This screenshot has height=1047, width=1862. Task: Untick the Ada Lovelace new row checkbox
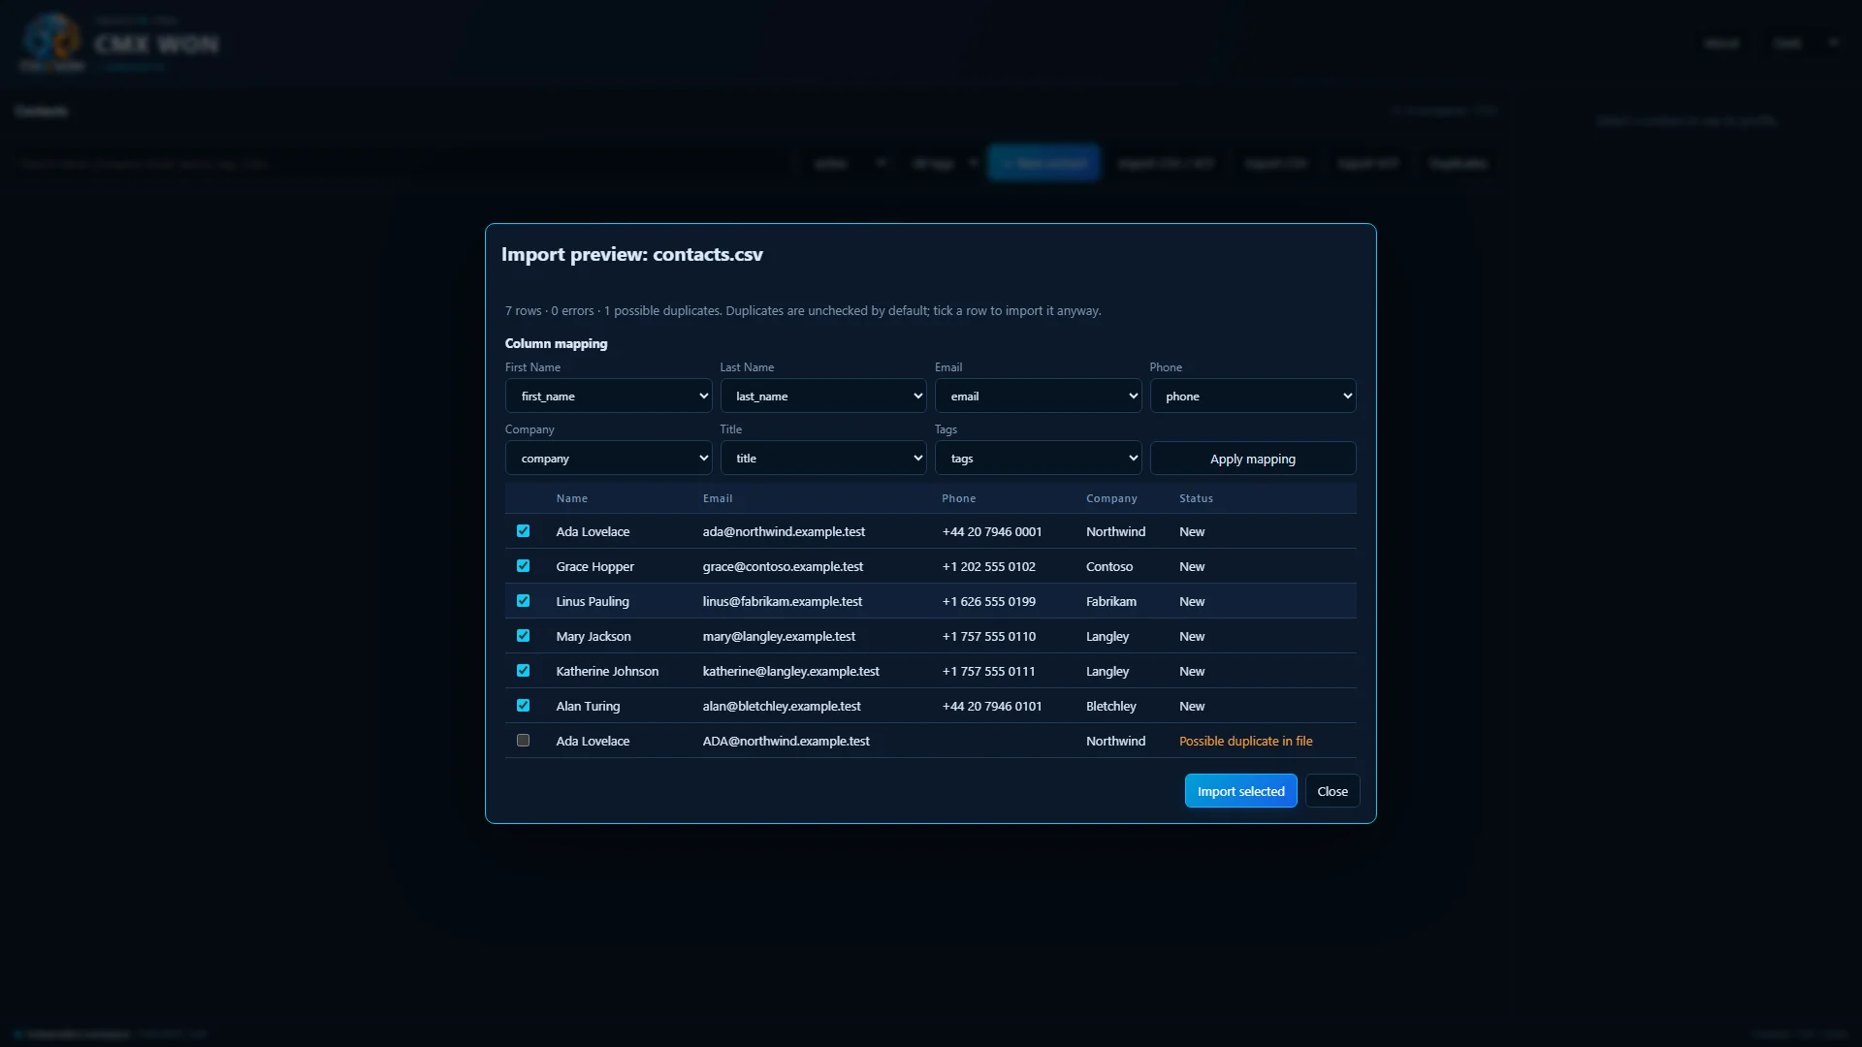click(523, 531)
